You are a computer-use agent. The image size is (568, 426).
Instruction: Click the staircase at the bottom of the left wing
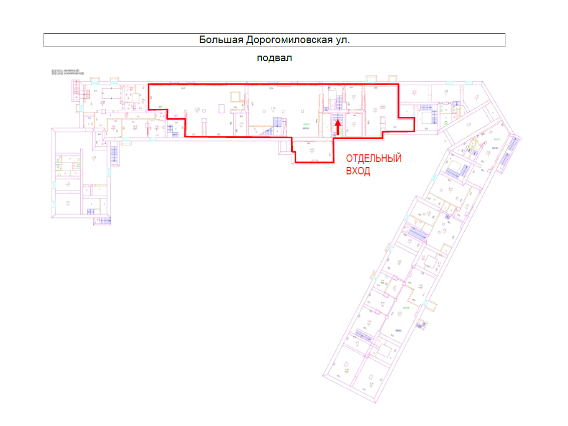click(x=104, y=222)
